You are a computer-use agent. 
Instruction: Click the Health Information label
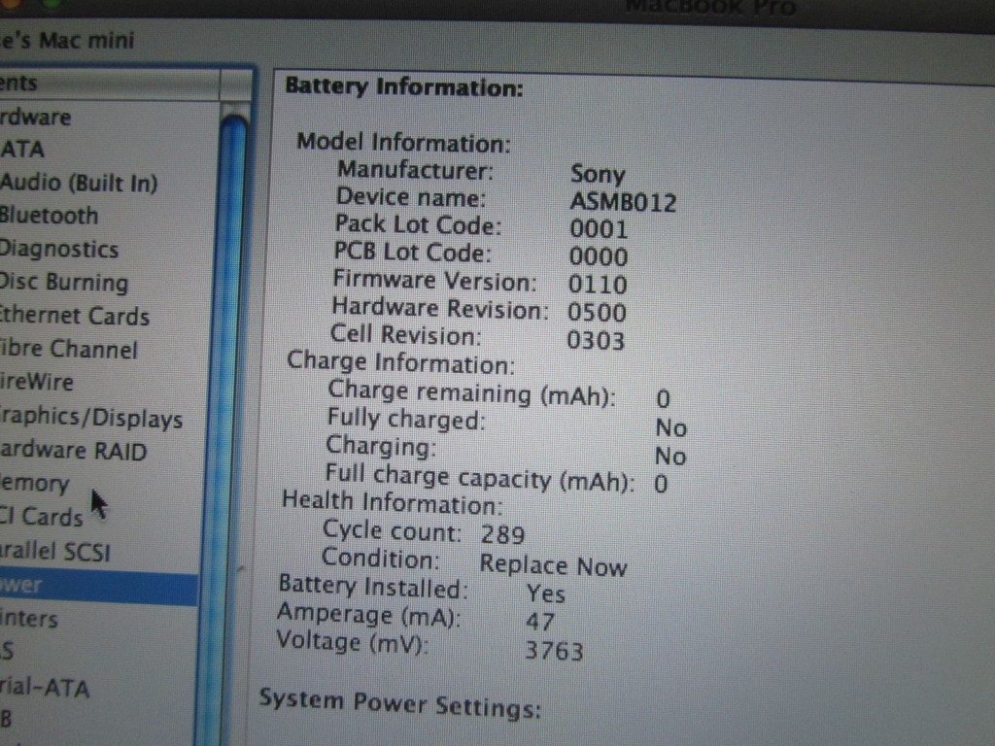coord(393,503)
